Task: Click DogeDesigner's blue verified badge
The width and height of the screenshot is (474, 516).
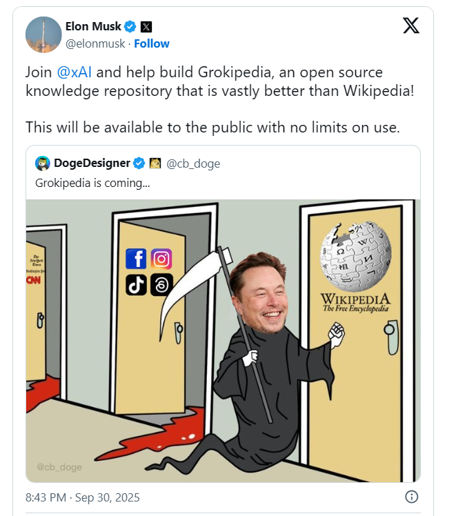Action: coord(139,163)
